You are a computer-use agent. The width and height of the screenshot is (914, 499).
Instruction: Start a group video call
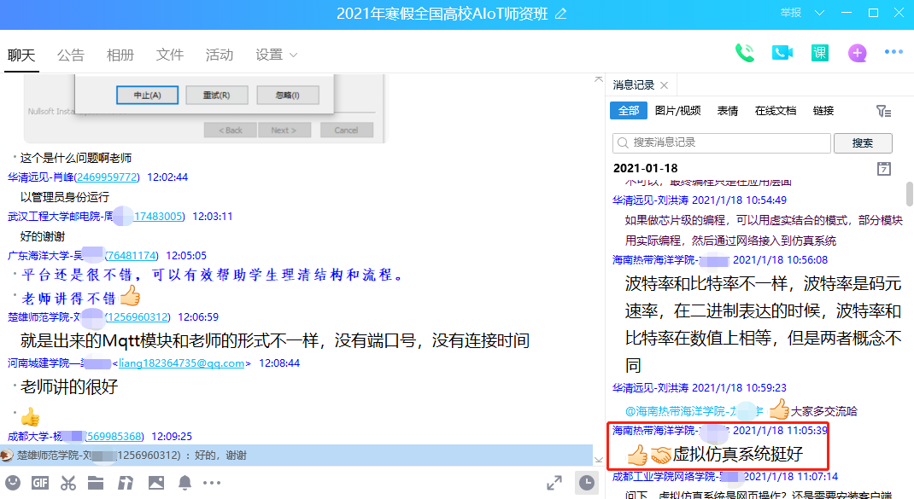(x=782, y=53)
